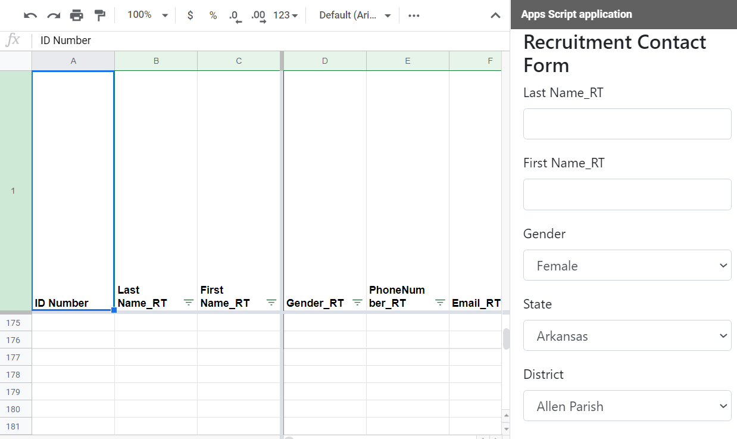Viewport: 737px width, 439px height.
Task: Select column B header
Action: point(156,61)
